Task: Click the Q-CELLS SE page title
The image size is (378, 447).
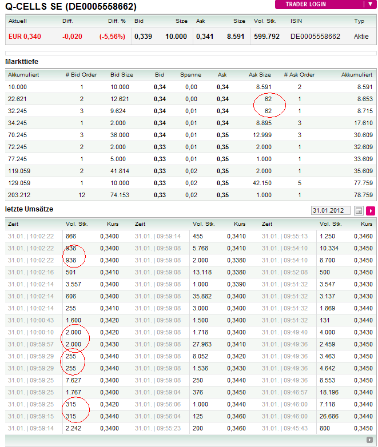Action: 71,7
